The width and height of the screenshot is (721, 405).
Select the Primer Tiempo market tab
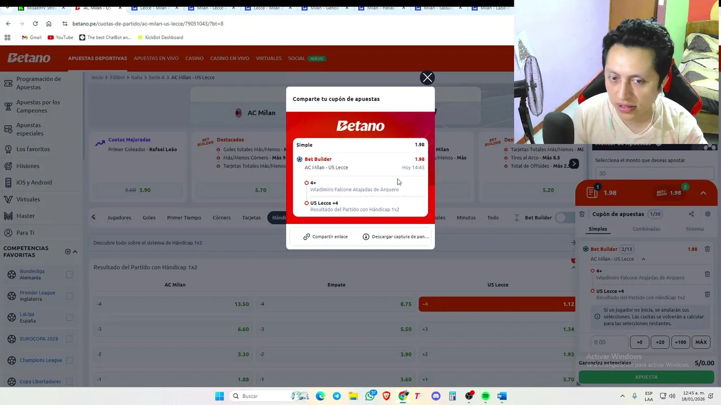coord(184,218)
